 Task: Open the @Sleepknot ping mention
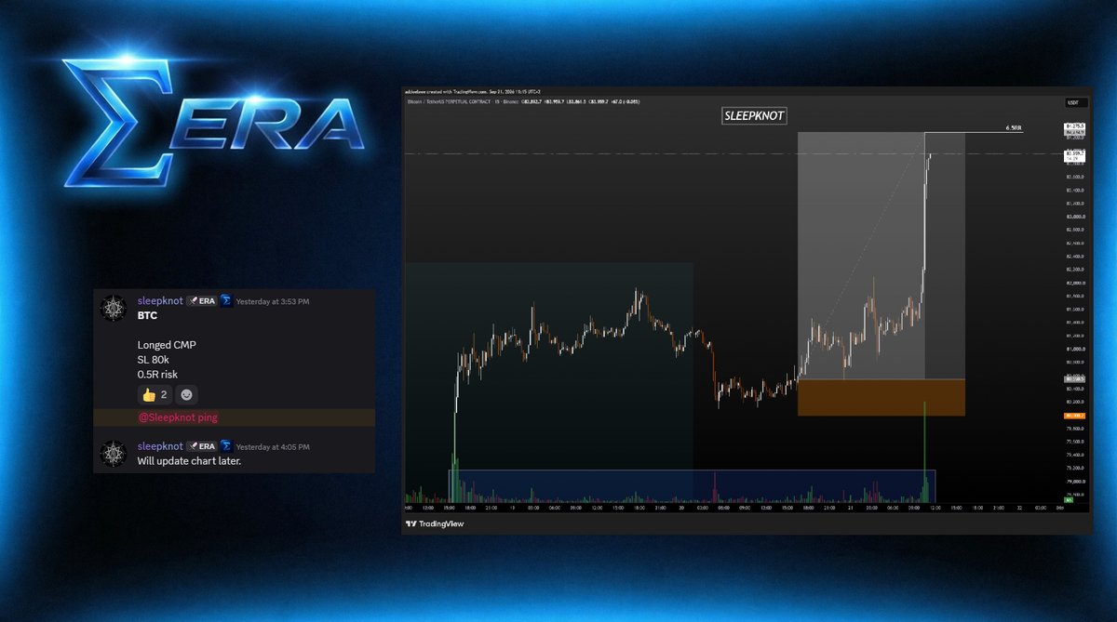tap(178, 417)
